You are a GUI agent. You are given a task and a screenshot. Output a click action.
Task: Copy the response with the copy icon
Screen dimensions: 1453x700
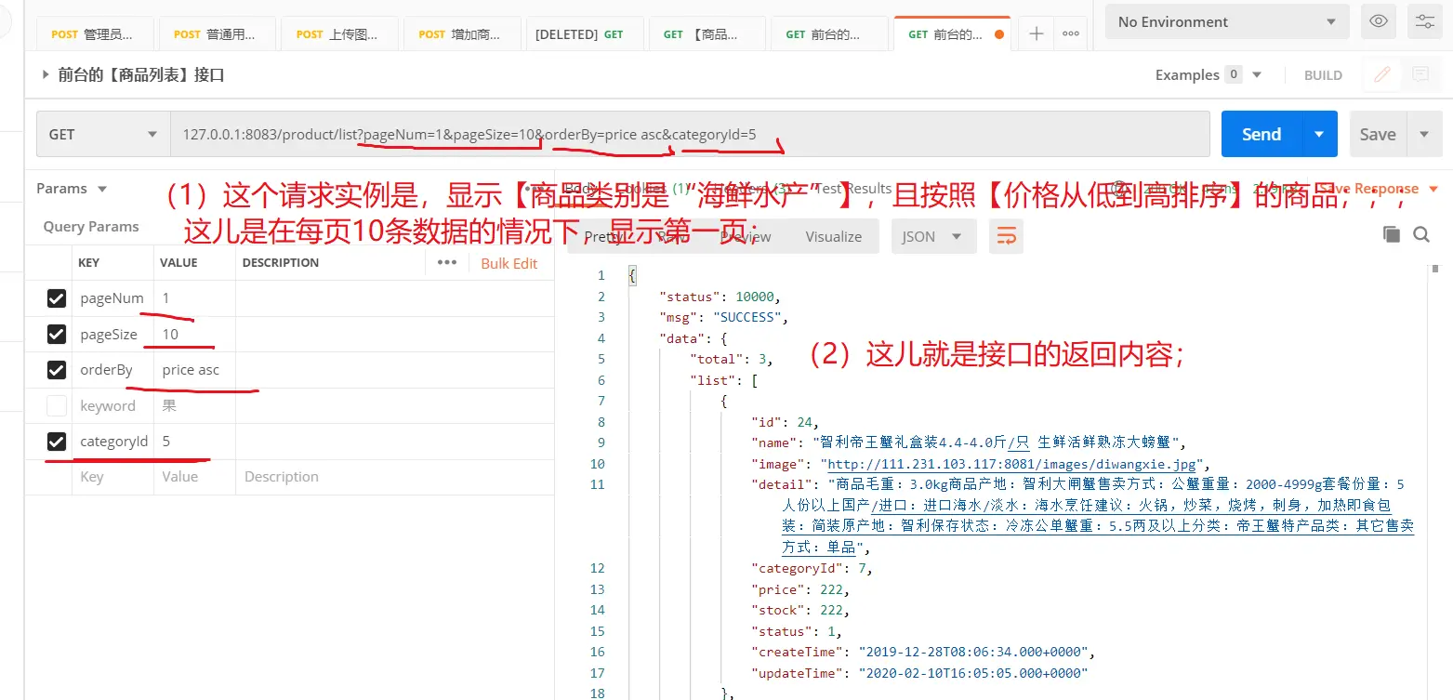coord(1391,234)
